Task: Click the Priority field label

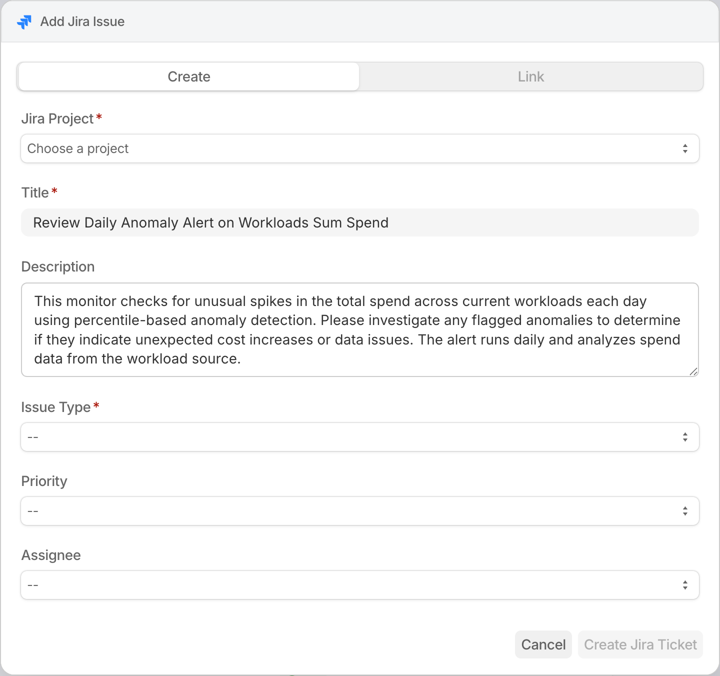Action: point(44,481)
